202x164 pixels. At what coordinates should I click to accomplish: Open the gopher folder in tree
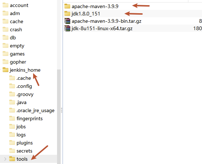(14, 62)
